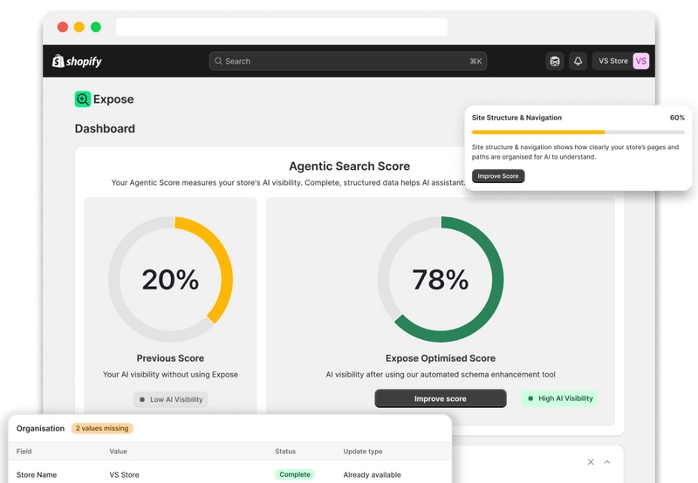The image size is (698, 483).
Task: Click the ⌘K shortcut hint in search
Action: (476, 61)
